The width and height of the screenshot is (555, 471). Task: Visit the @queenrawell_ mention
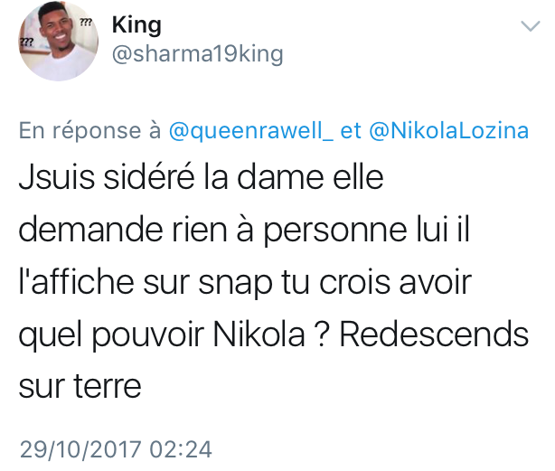tap(250, 130)
